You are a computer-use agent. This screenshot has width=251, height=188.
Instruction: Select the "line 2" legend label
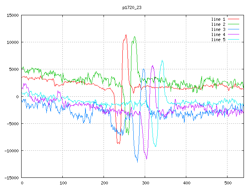tap(218, 24)
